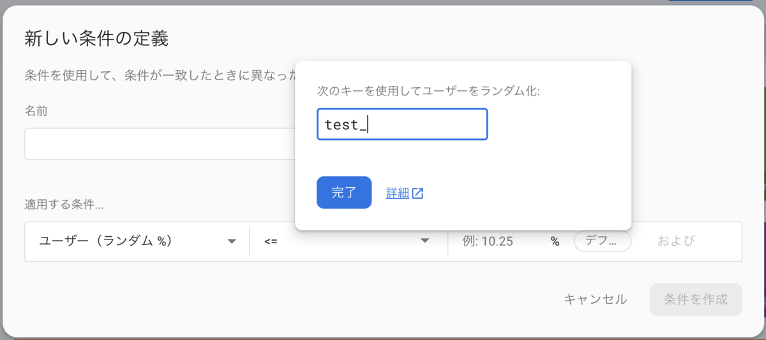Viewport: 766px width, 340px height.
Task: Open the ユーザー（ランダム %） condition dropdown
Action: tap(137, 241)
